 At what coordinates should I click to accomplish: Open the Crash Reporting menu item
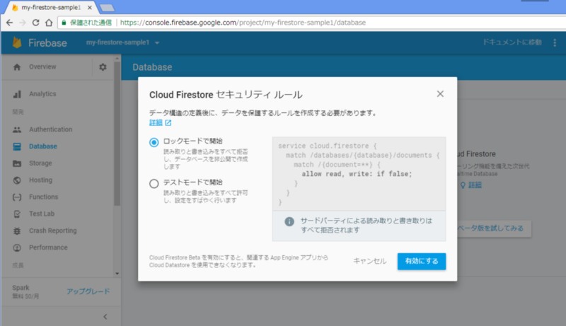pos(52,231)
